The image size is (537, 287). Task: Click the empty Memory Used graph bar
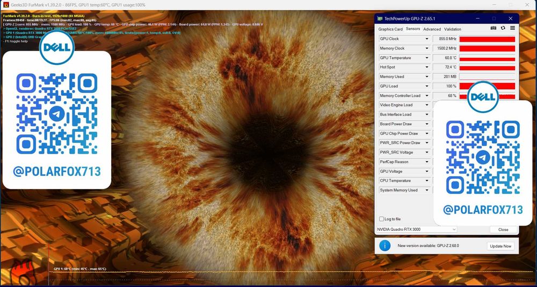point(487,77)
